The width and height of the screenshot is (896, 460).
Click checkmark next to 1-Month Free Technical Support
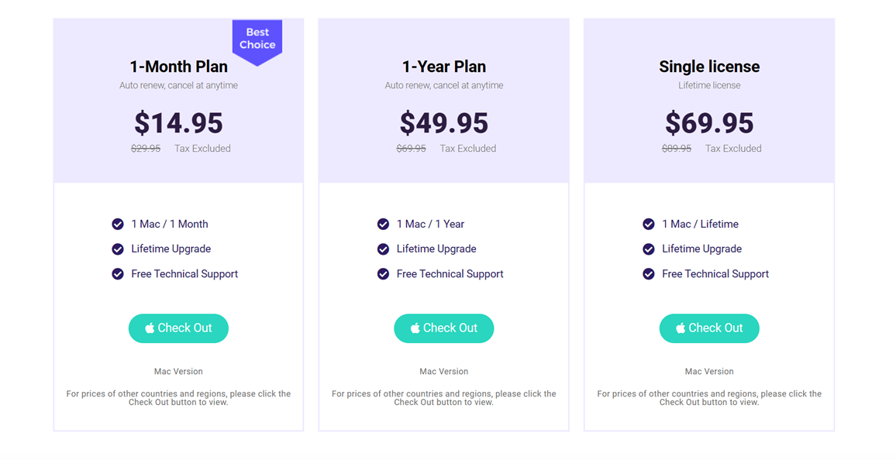[118, 273]
